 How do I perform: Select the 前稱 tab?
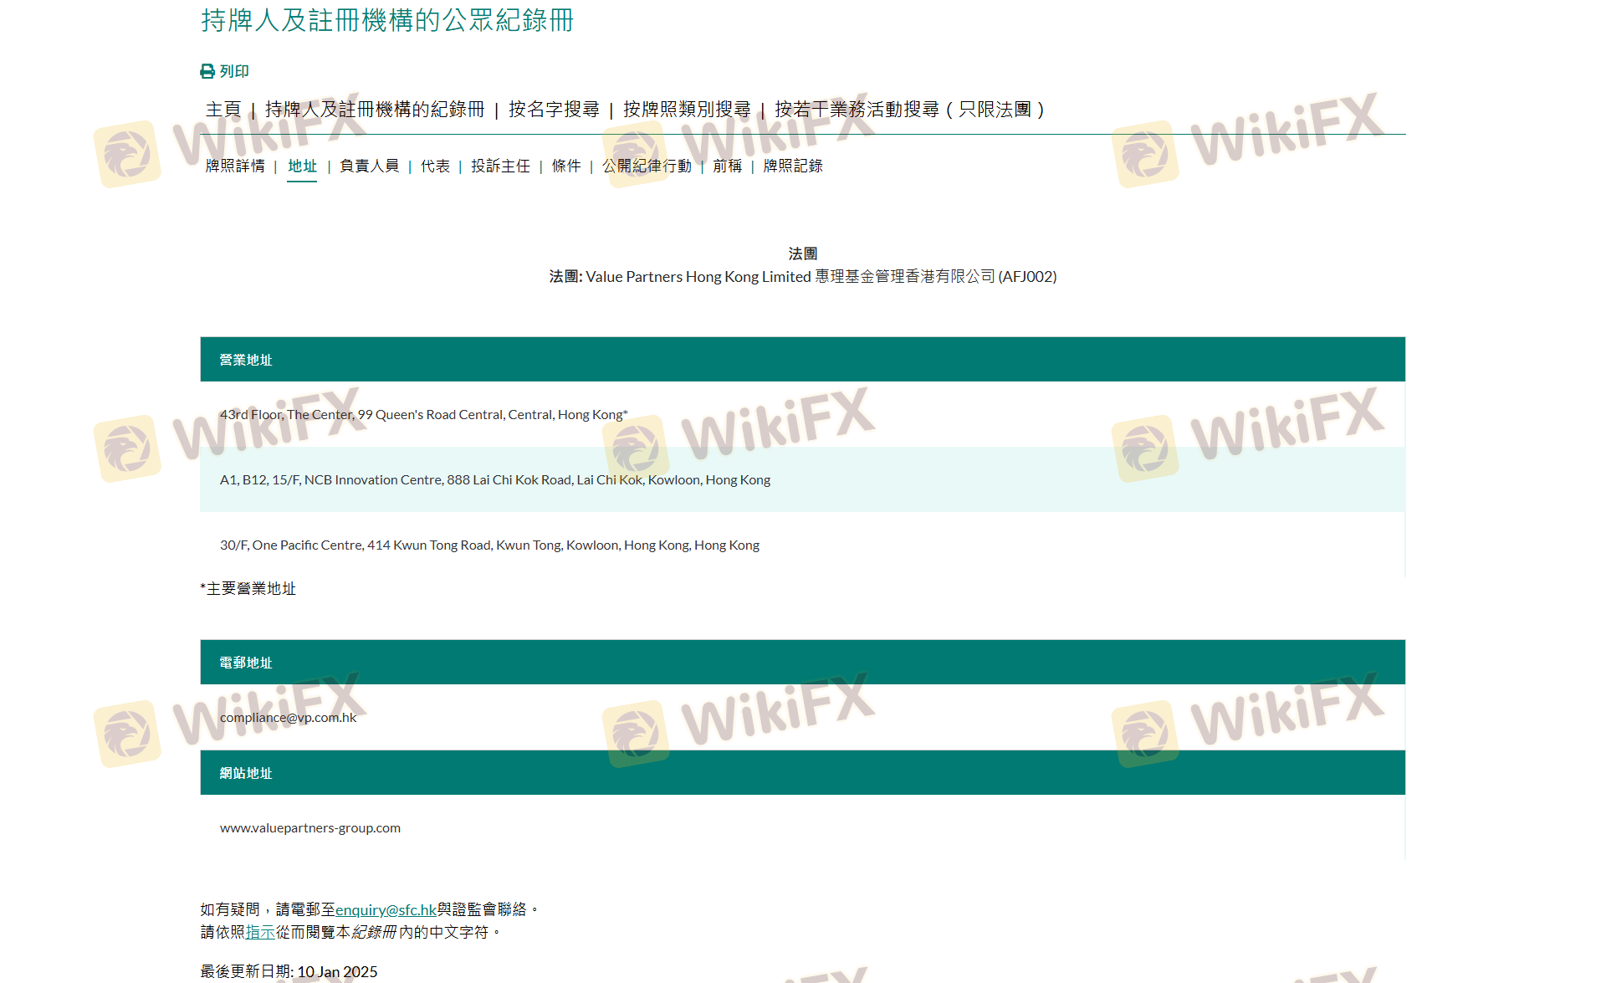tap(727, 166)
